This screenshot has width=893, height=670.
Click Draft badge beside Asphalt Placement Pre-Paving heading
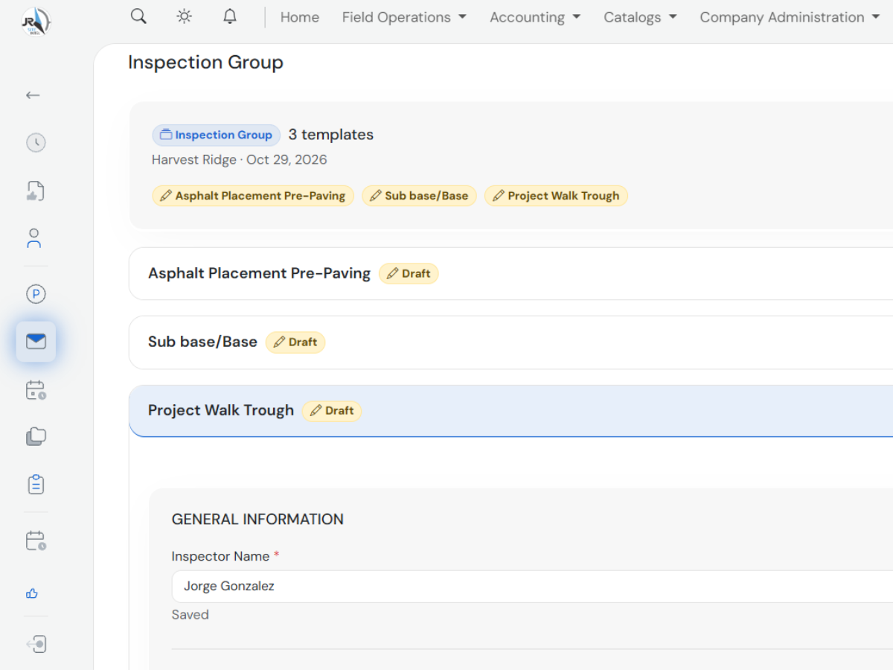pos(409,273)
